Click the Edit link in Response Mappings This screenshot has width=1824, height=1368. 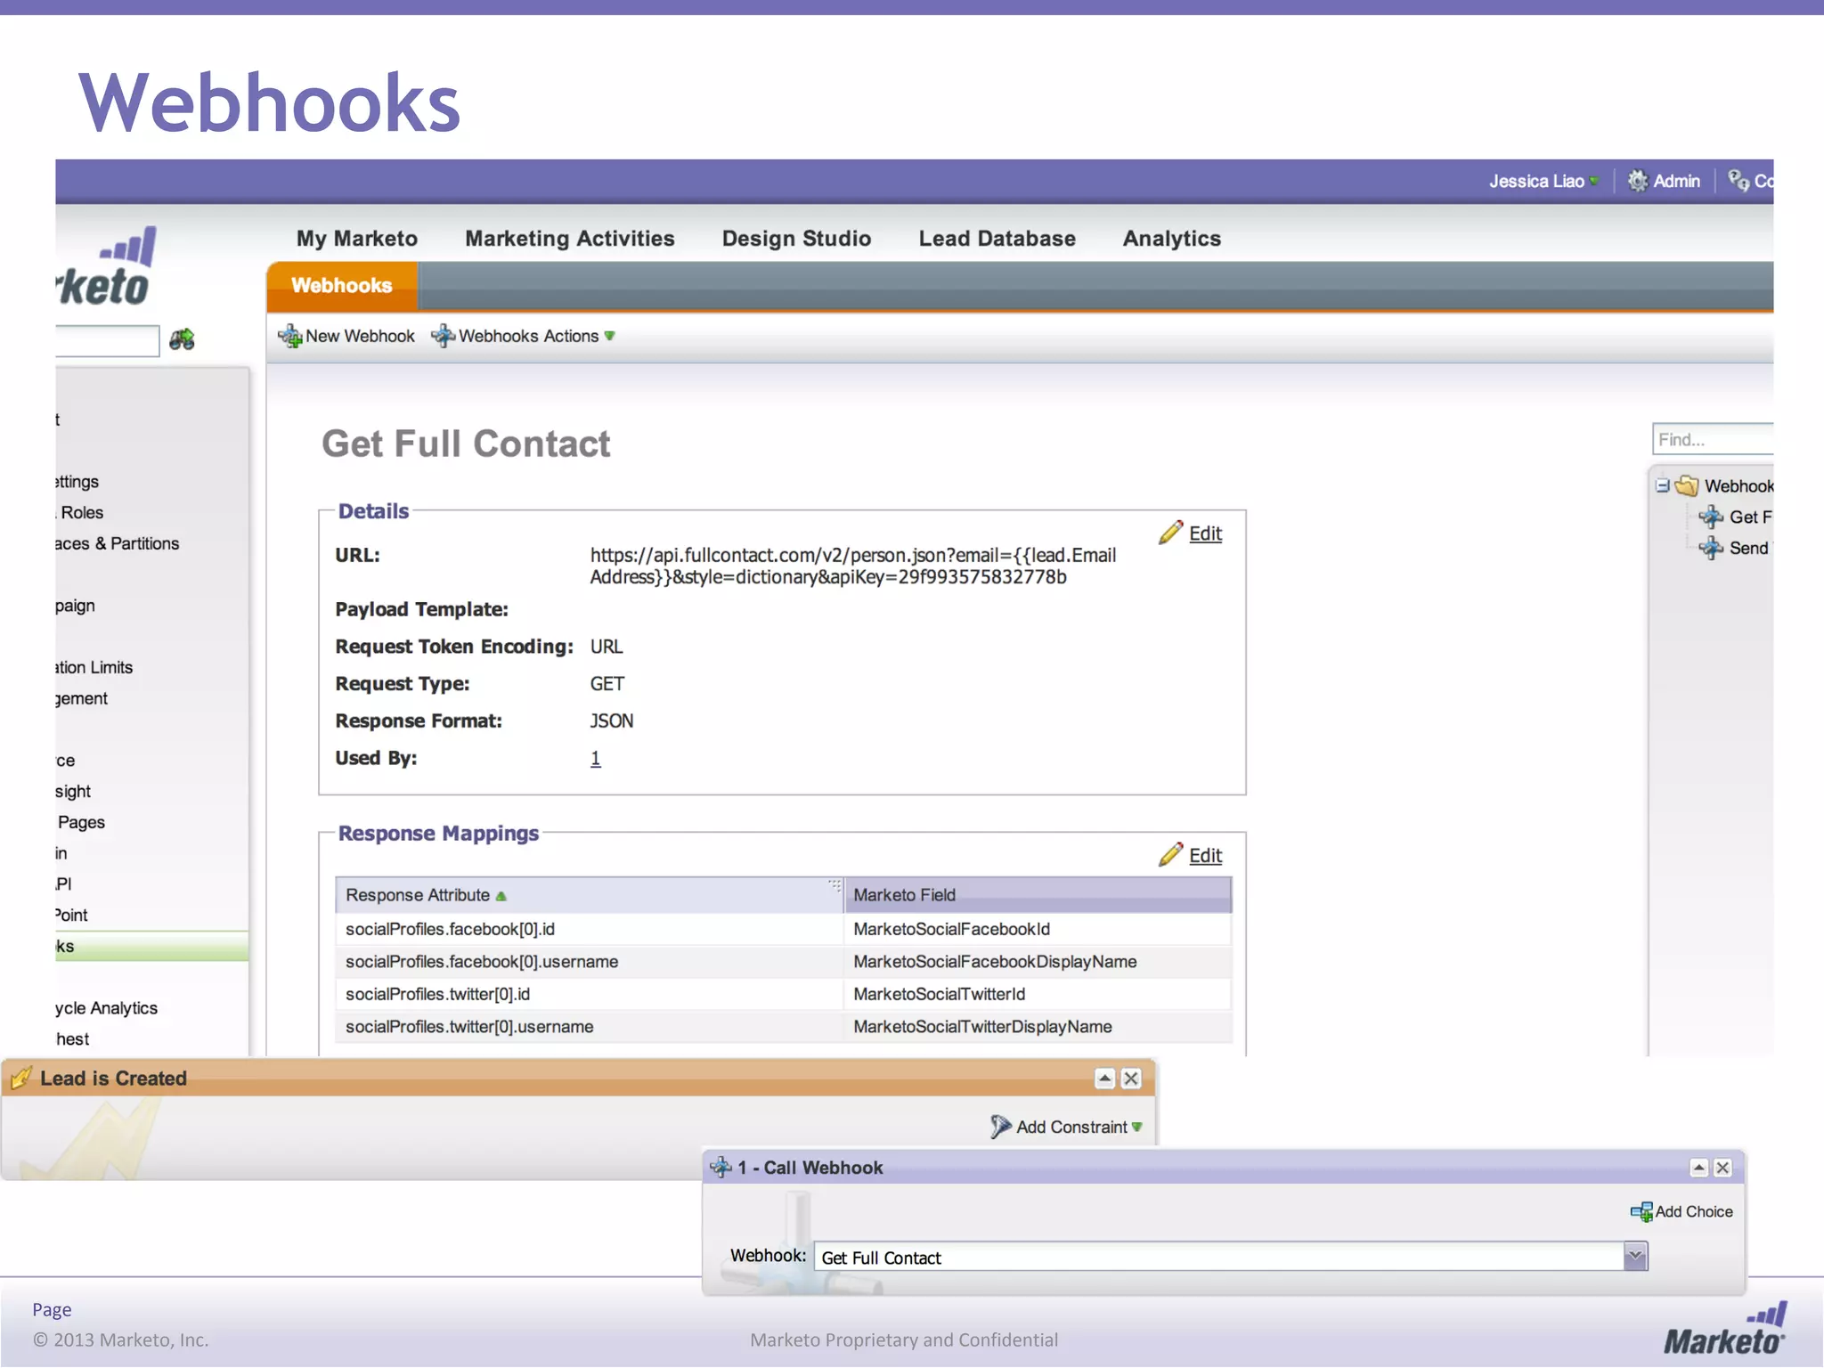(1206, 856)
